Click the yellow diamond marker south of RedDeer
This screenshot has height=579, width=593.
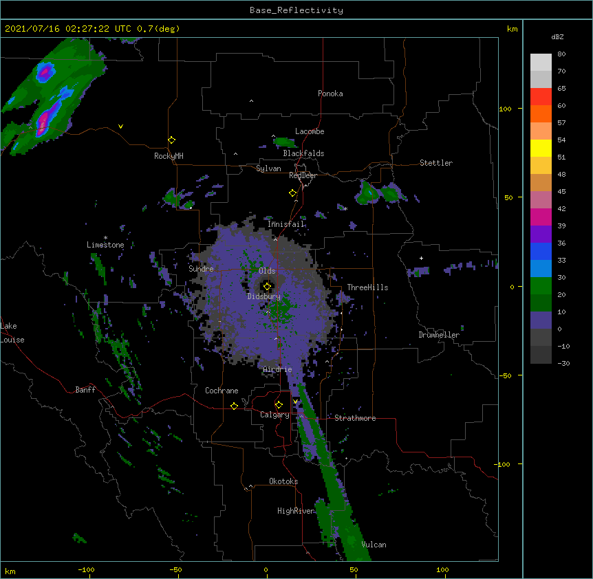pyautogui.click(x=292, y=193)
